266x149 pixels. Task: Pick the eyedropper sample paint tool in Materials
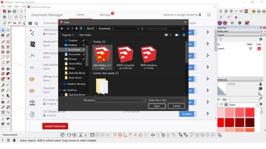(x=261, y=99)
